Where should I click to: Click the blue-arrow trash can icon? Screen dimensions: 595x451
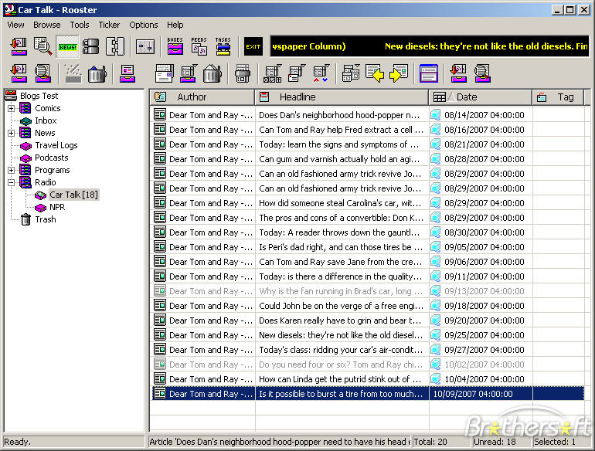[x=97, y=73]
